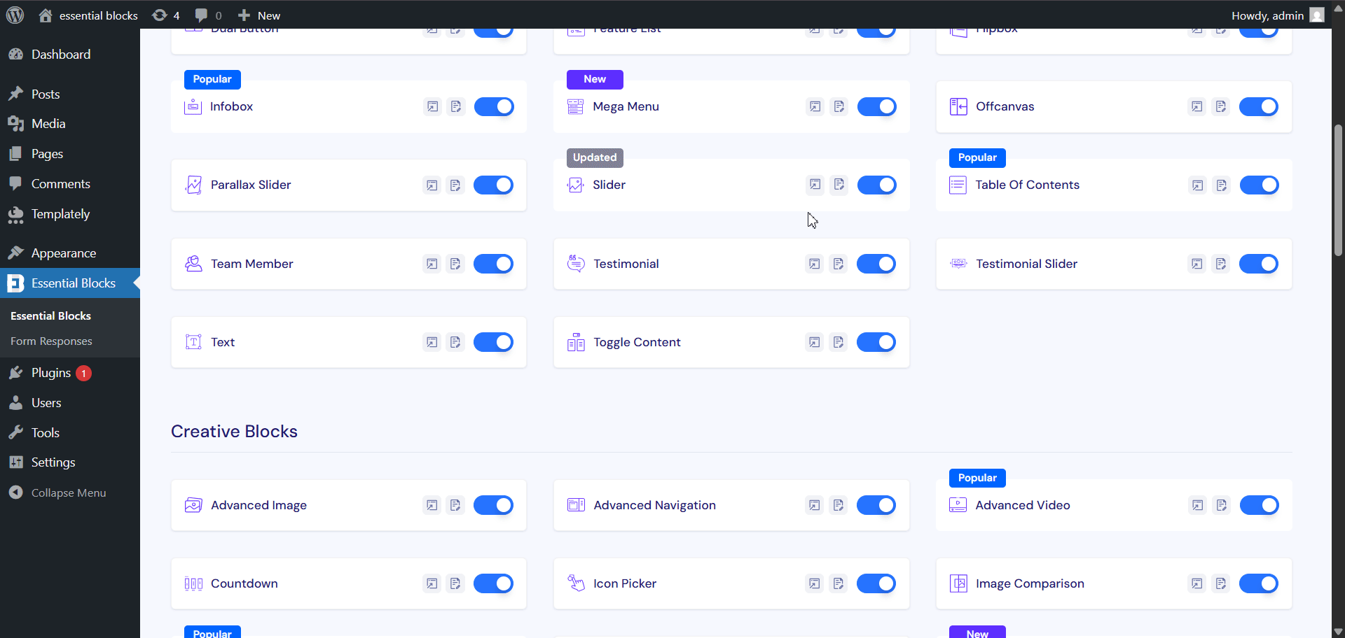Image resolution: width=1345 pixels, height=638 pixels.
Task: Open the Plugins page showing one update
Action: (x=51, y=373)
